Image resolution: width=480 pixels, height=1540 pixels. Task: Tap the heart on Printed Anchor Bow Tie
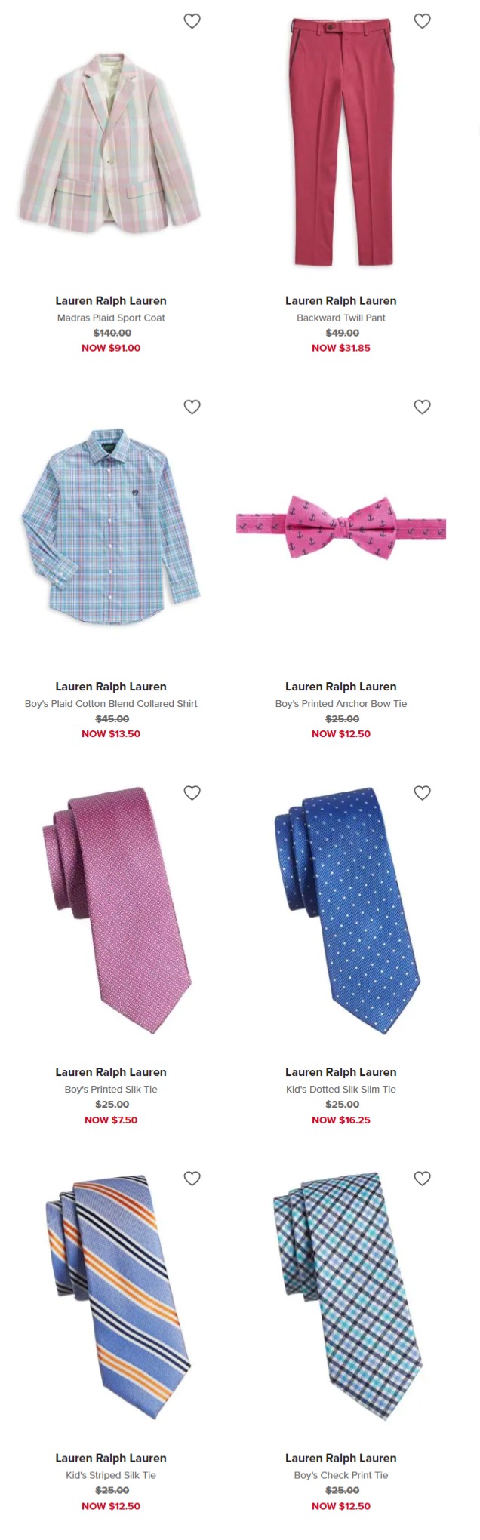(423, 407)
